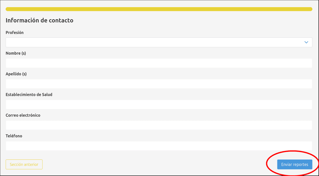
Task: Click the yellow progress bar
Action: (159, 9)
